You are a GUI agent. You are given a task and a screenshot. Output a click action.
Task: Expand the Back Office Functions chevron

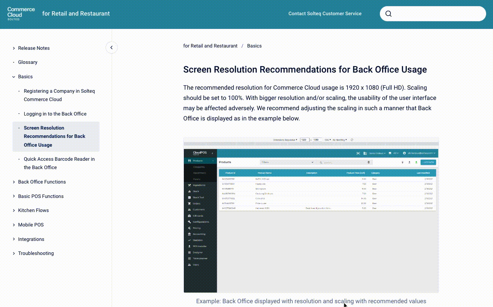coord(14,182)
